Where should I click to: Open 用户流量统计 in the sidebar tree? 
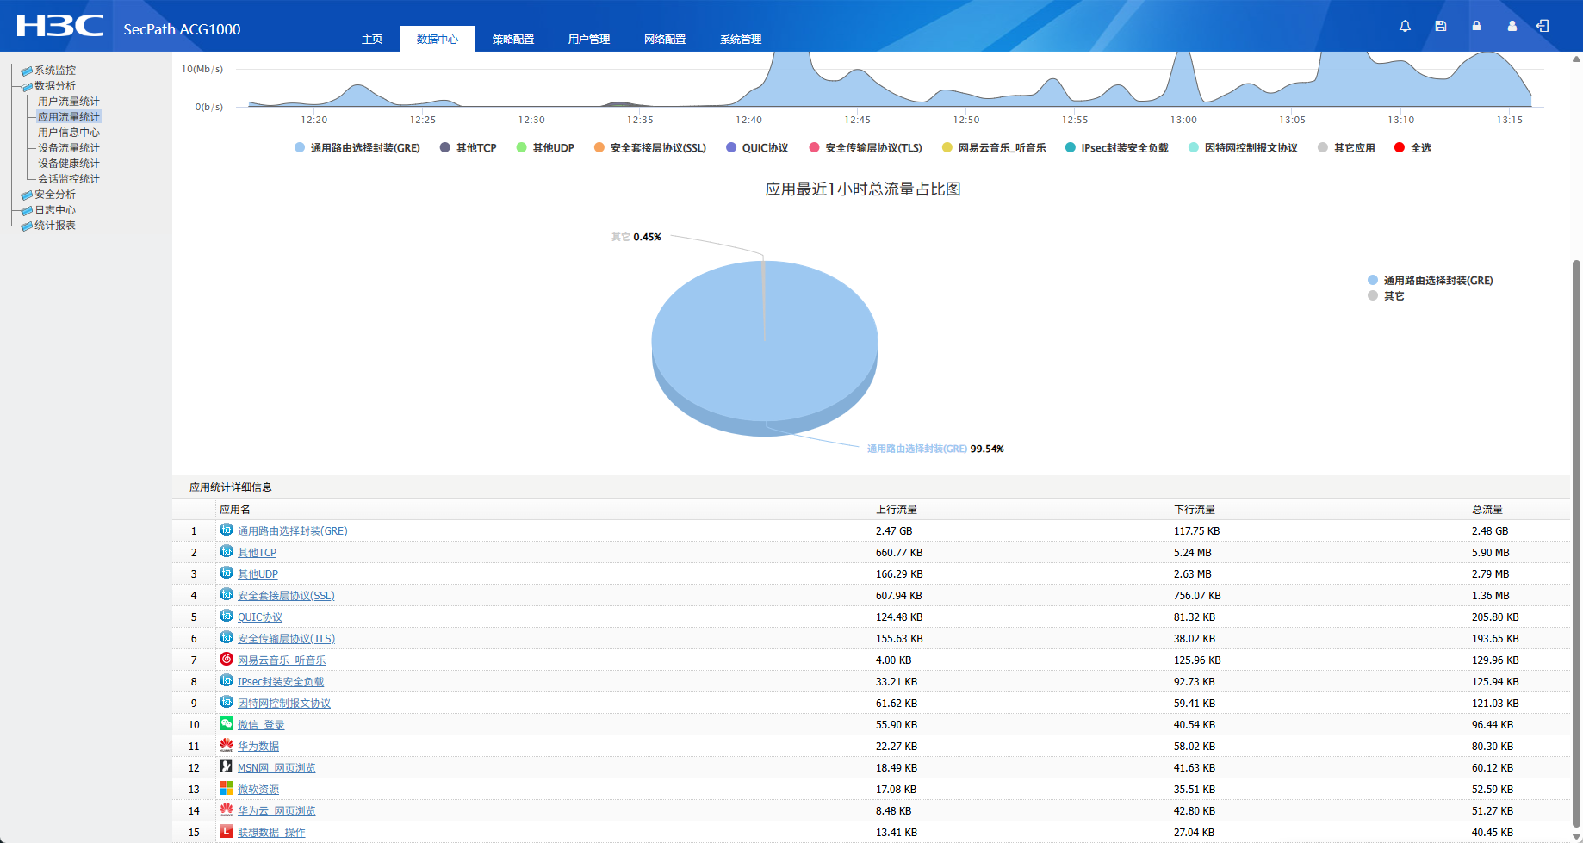pyautogui.click(x=69, y=102)
